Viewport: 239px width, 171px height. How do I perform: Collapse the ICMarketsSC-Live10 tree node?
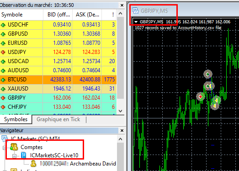tap(14, 156)
